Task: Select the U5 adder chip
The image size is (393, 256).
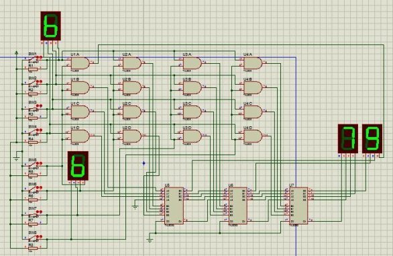Action: [x=174, y=206]
